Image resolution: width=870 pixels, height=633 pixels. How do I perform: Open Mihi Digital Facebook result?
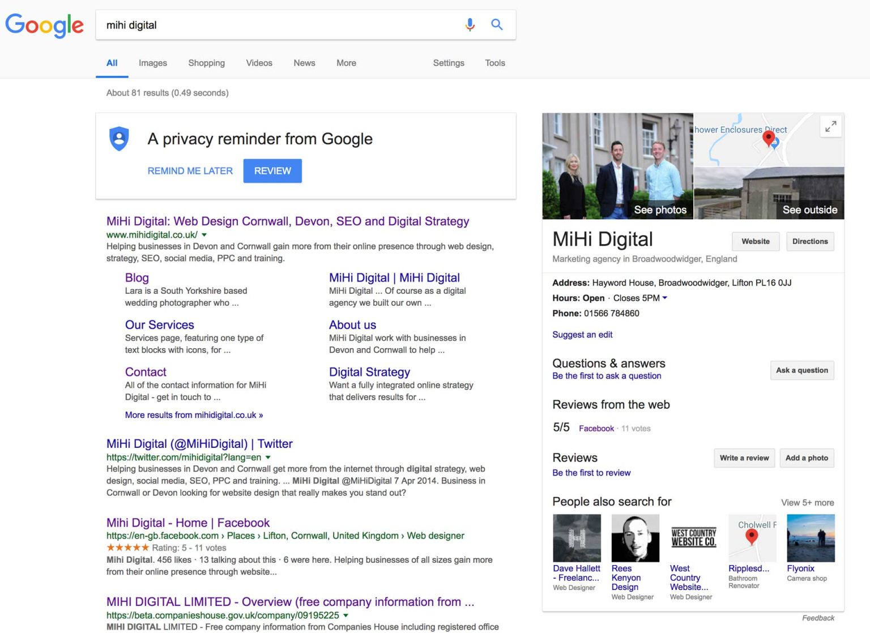(188, 523)
